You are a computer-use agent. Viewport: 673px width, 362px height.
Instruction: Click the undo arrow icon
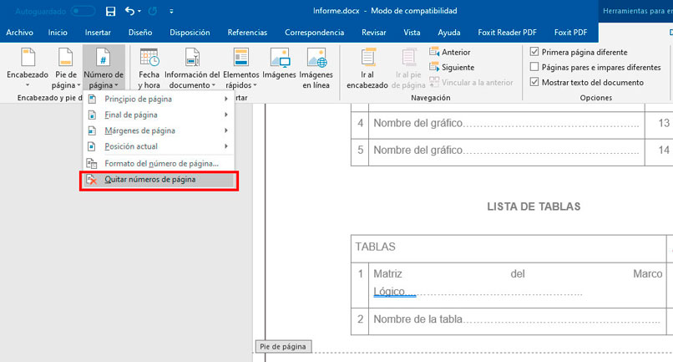coord(129,11)
